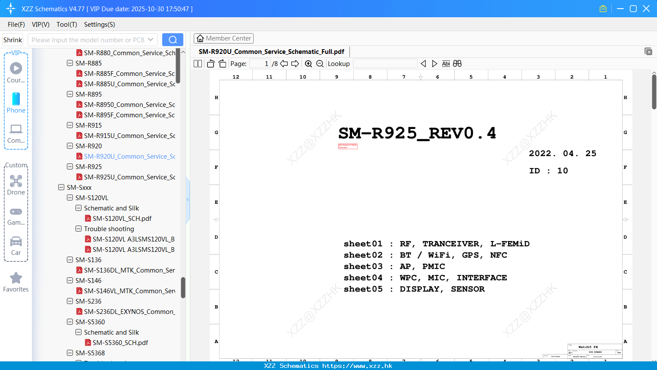657x370 pixels.
Task: Click the Shrink button
Action: [x=13, y=40]
